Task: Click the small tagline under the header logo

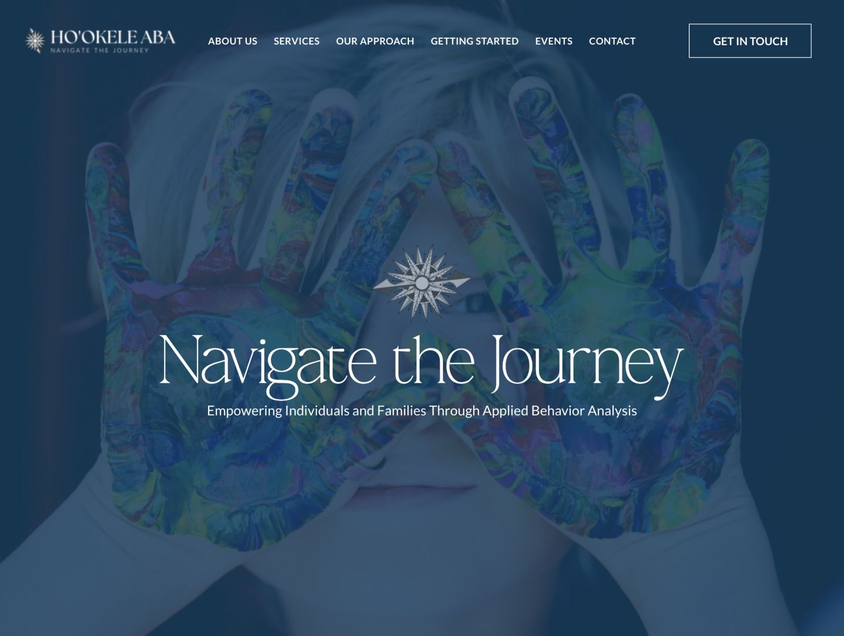Action: click(99, 51)
